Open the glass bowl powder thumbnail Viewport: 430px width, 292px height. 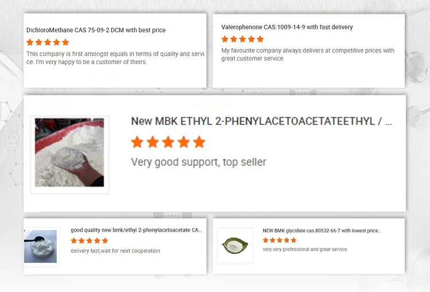click(41, 246)
